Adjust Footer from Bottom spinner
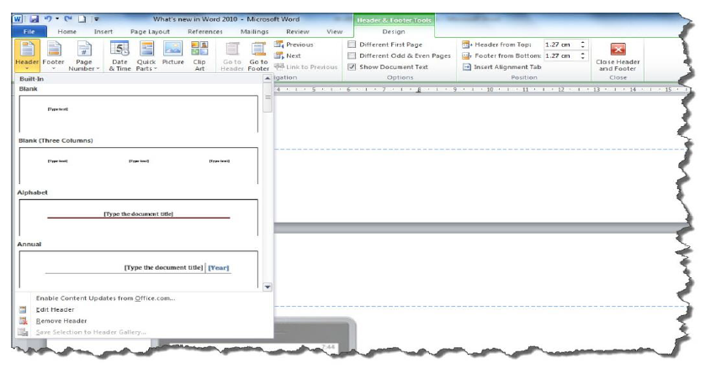Screen dimensions: 716x379 tap(583, 55)
